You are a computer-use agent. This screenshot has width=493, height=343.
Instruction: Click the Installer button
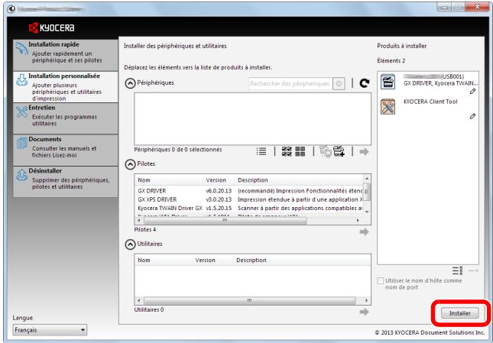(x=459, y=313)
